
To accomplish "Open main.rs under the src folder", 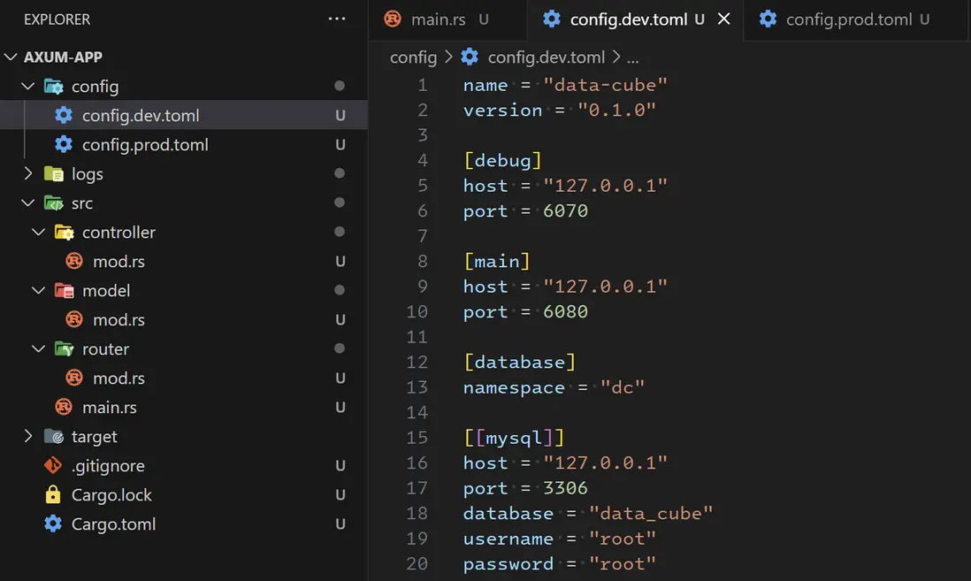I will [109, 408].
